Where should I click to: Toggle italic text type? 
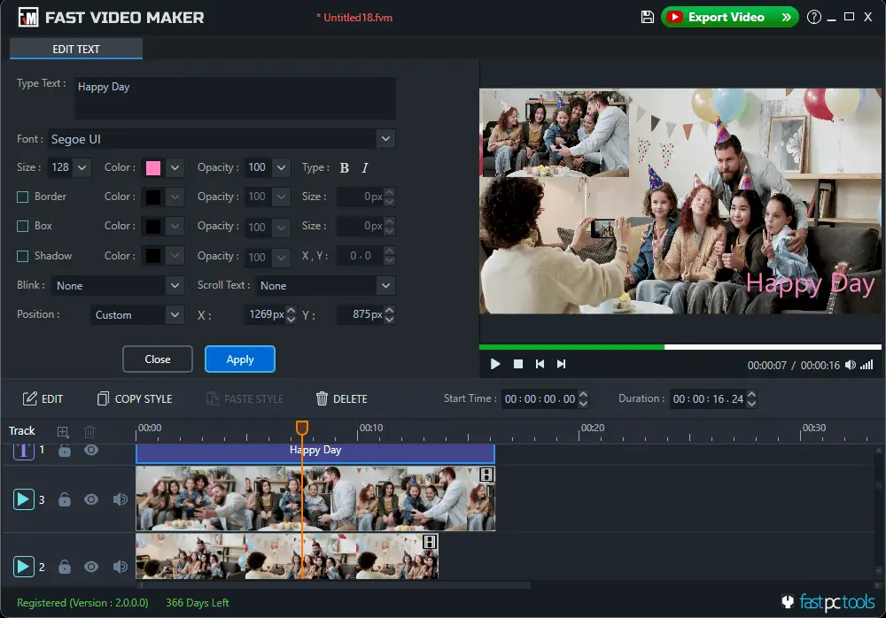[x=364, y=167]
